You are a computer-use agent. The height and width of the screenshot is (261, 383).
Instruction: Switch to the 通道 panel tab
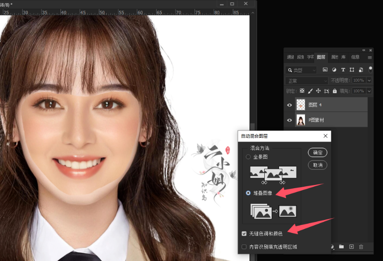tap(290, 57)
